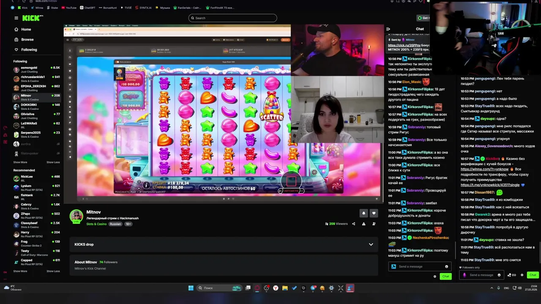Focus the Kick Search field

tap(232, 18)
